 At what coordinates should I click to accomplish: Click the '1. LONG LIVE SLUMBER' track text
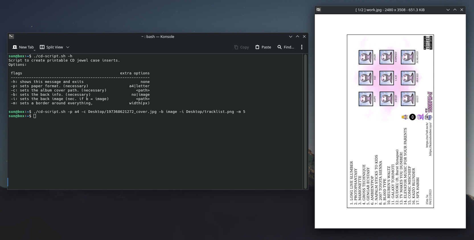[x=352, y=183]
